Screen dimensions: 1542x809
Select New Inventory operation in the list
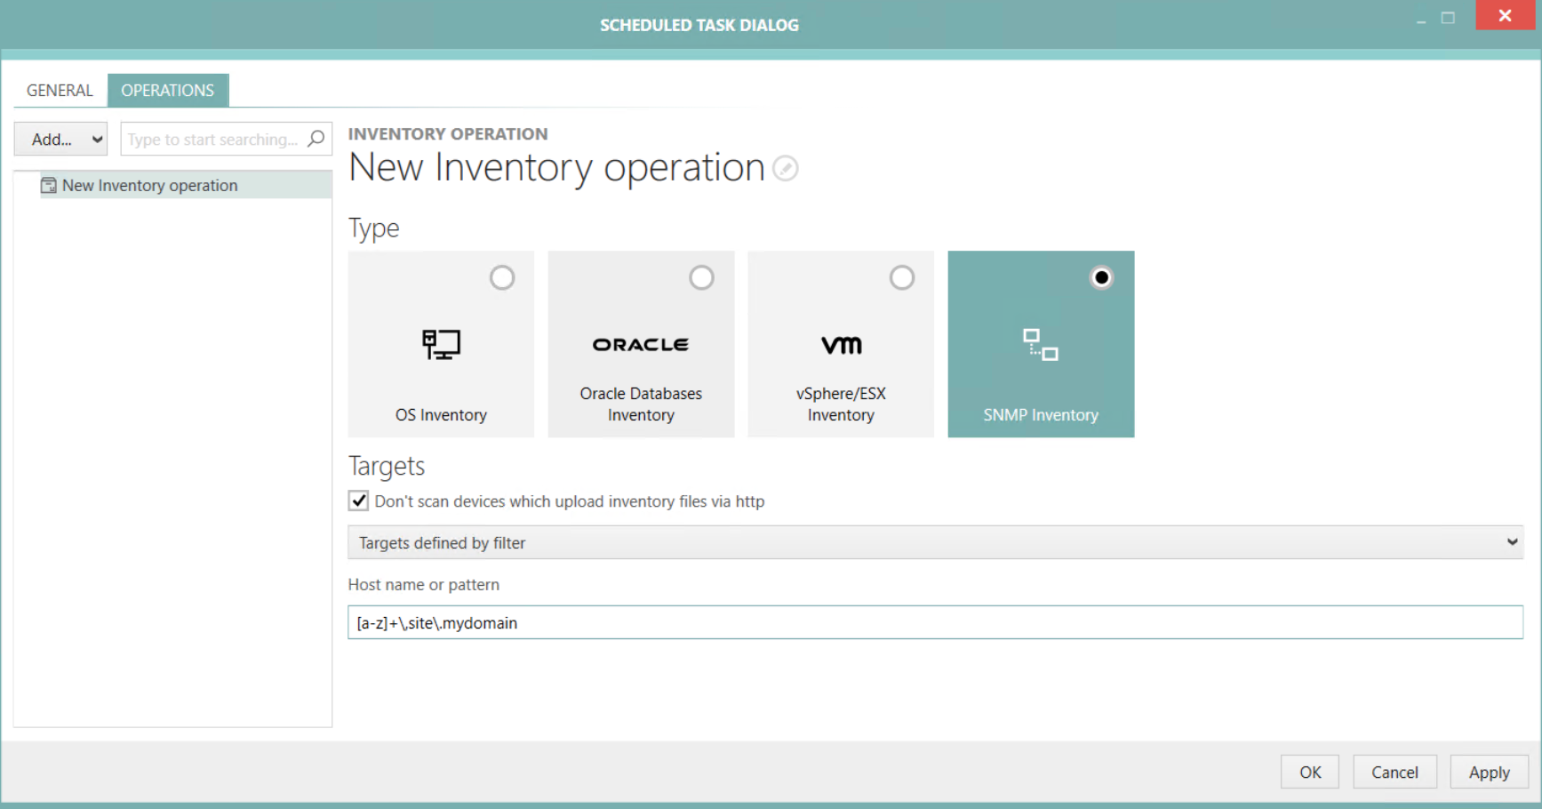click(x=148, y=185)
